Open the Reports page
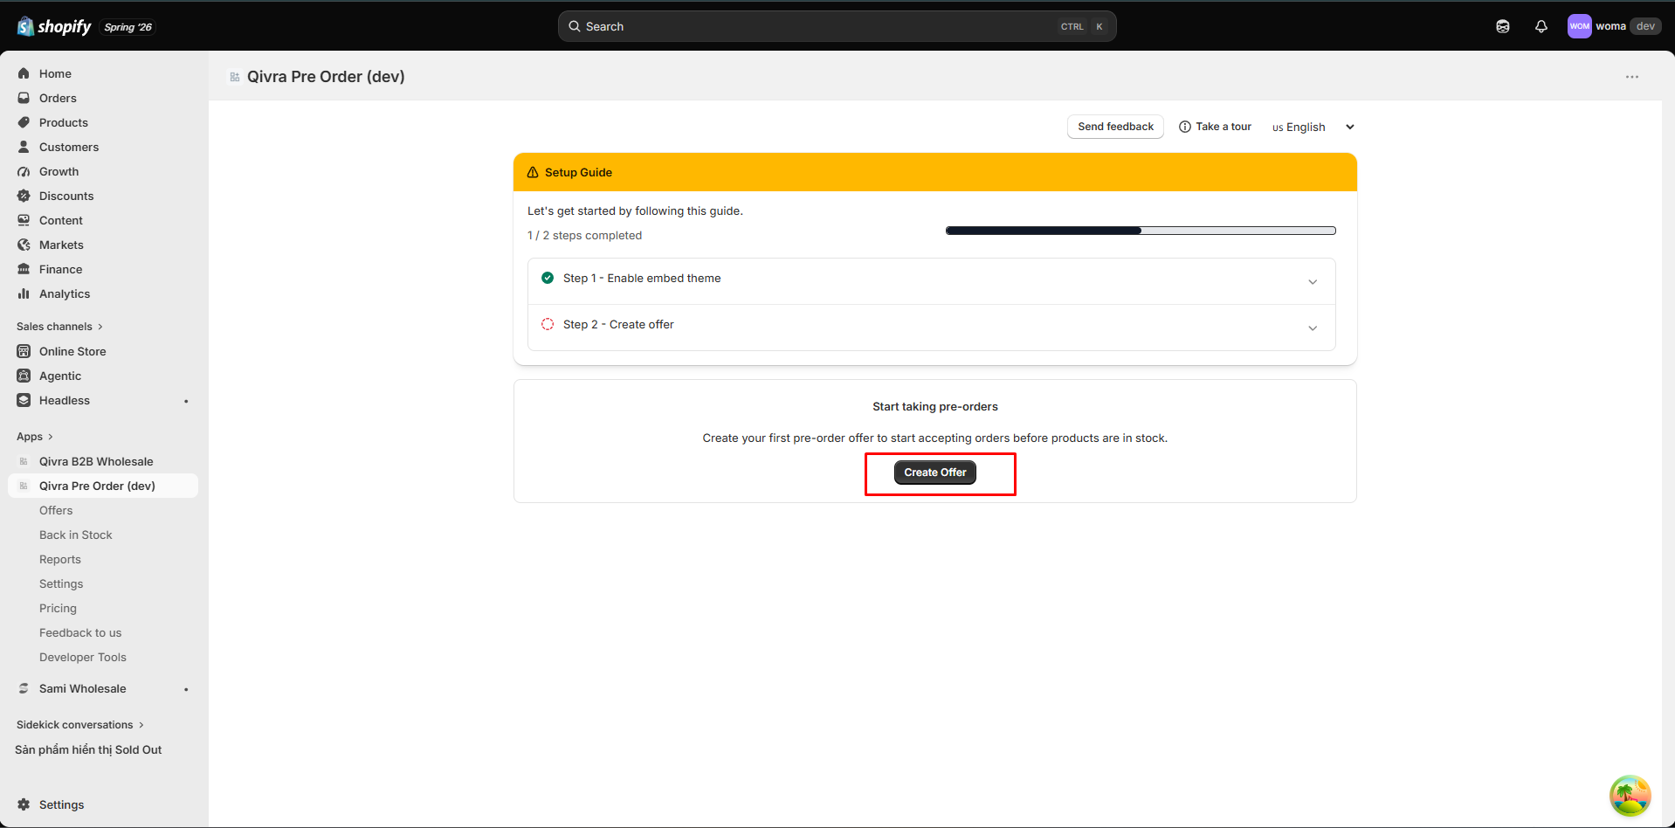1675x828 pixels. coord(60,559)
